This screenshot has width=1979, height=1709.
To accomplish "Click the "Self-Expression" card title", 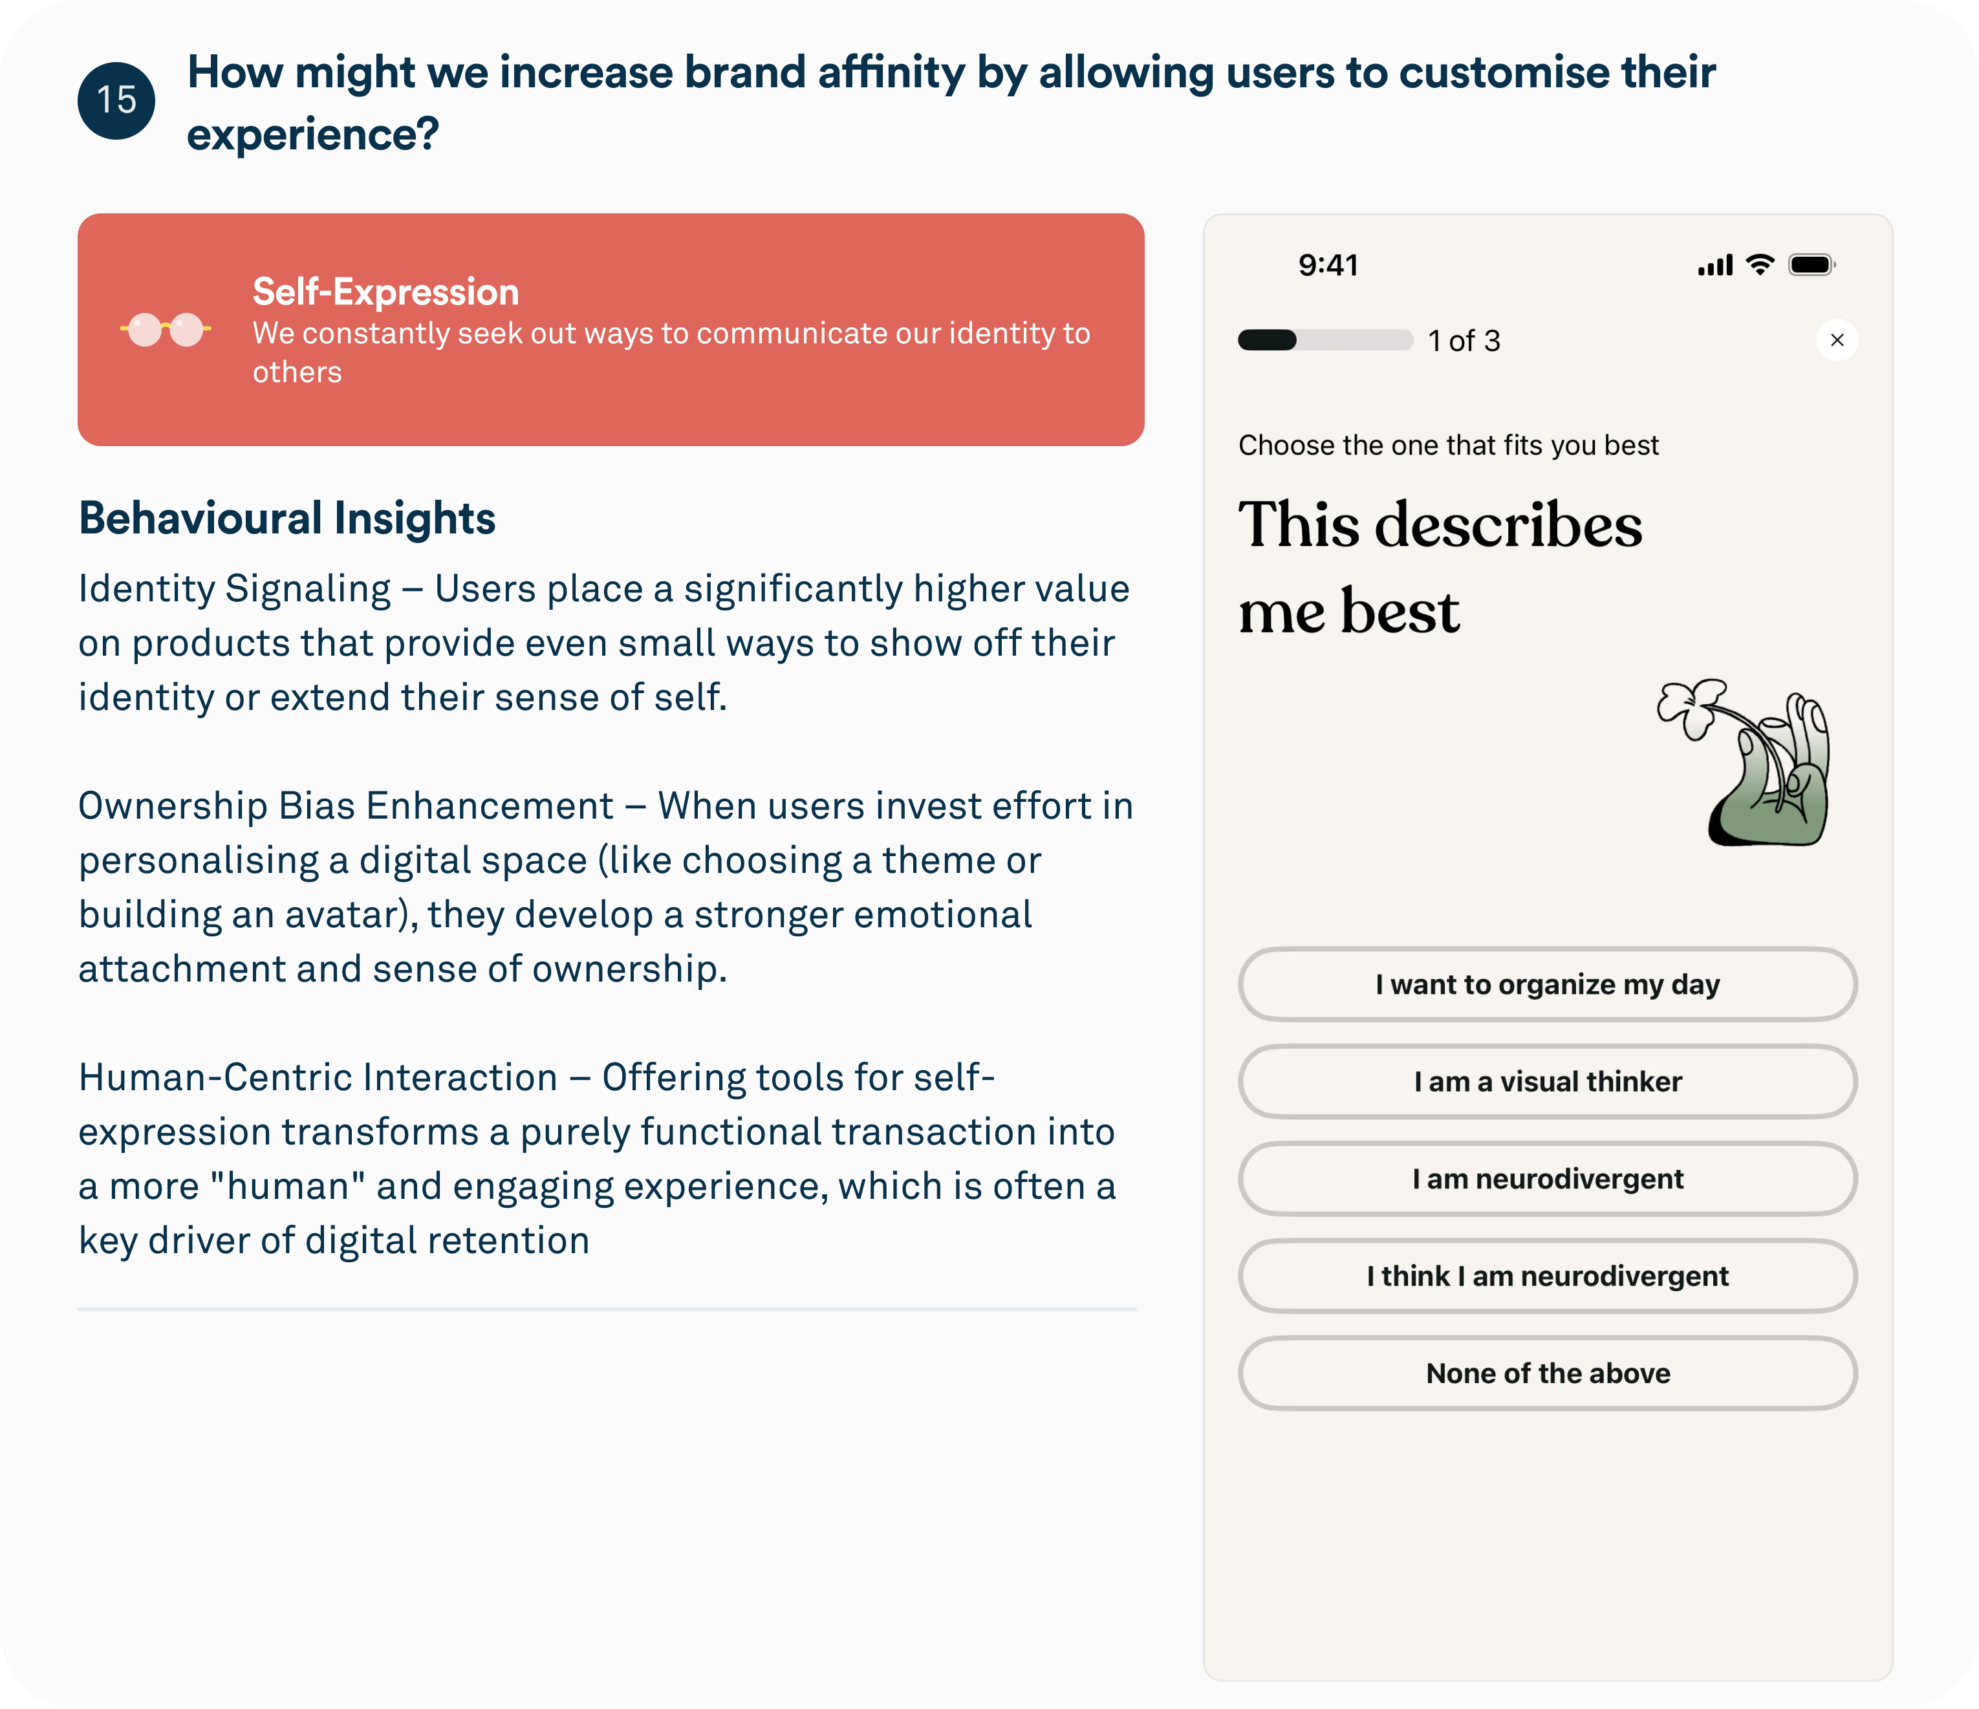I will (386, 291).
